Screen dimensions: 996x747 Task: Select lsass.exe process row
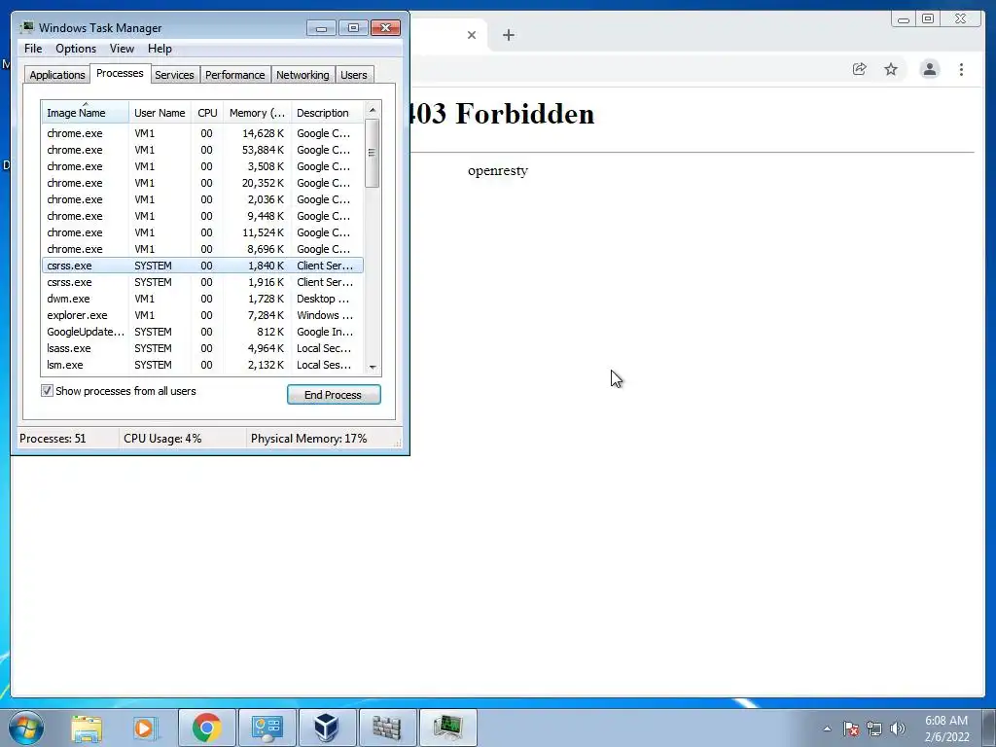click(202, 348)
